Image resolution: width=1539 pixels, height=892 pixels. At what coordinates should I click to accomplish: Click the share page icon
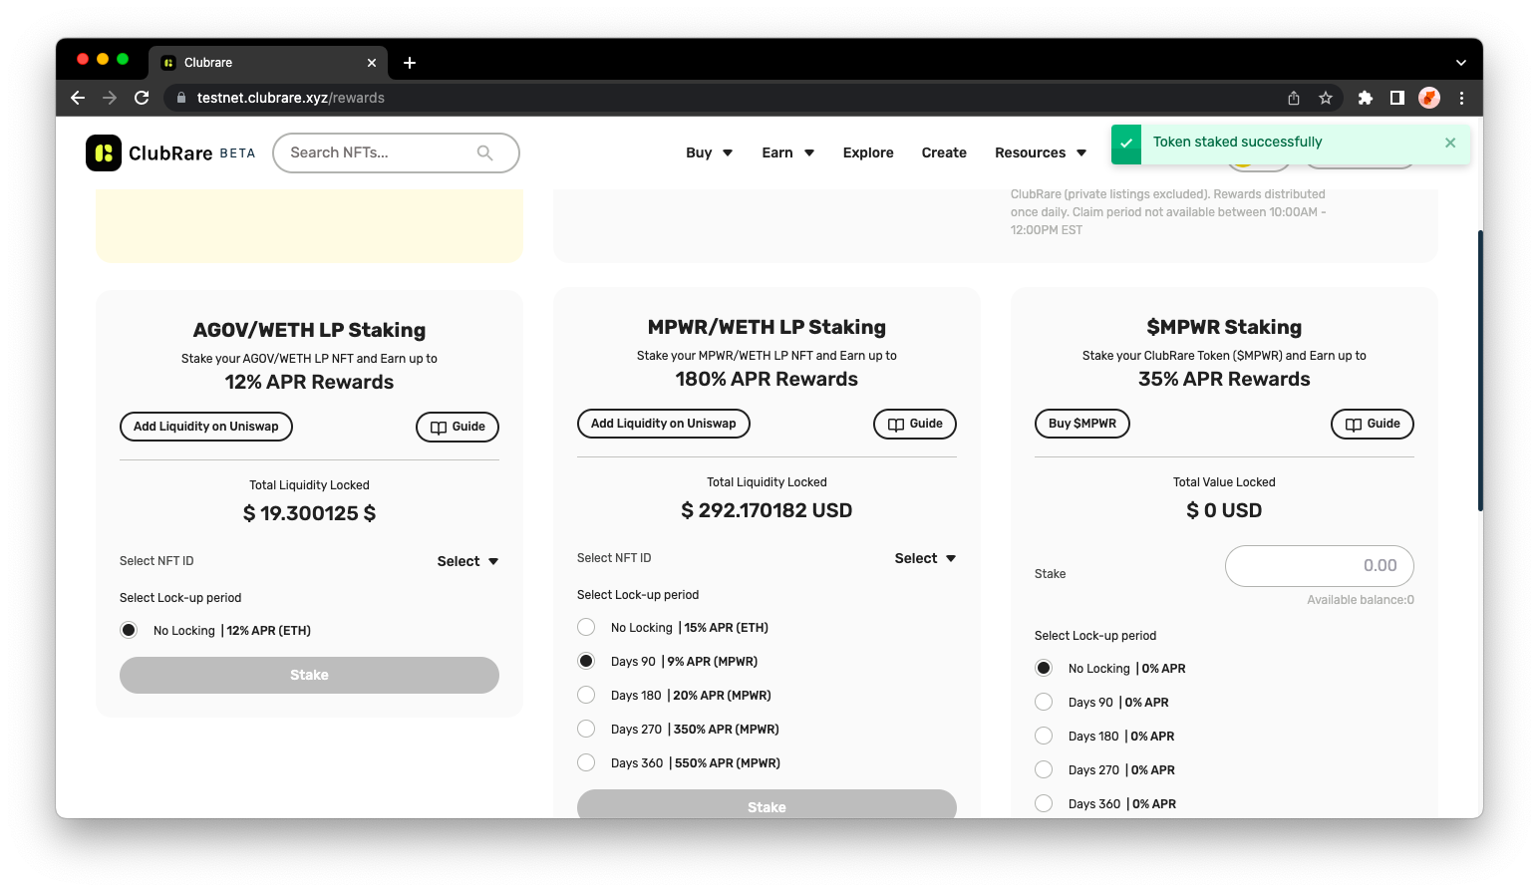pyautogui.click(x=1294, y=98)
